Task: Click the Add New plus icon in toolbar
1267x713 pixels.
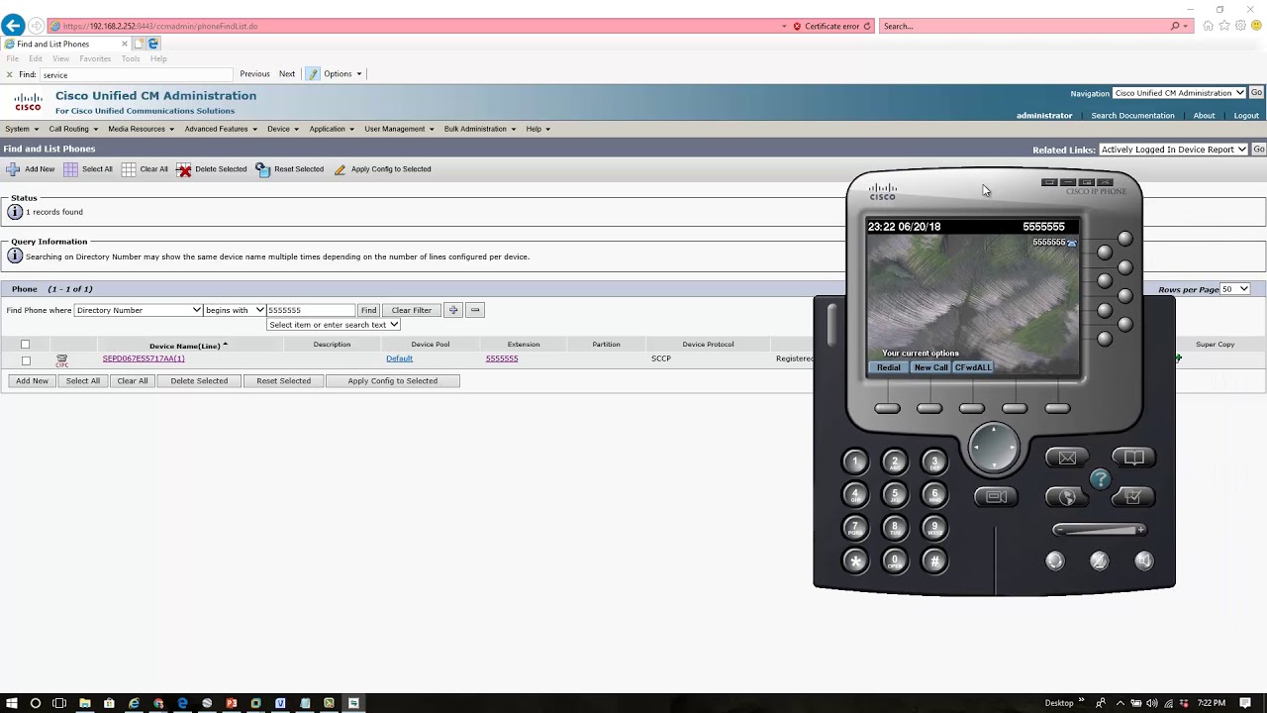Action: [x=13, y=169]
